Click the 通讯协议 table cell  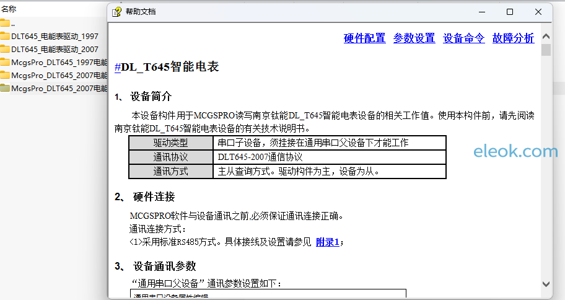tap(171, 157)
